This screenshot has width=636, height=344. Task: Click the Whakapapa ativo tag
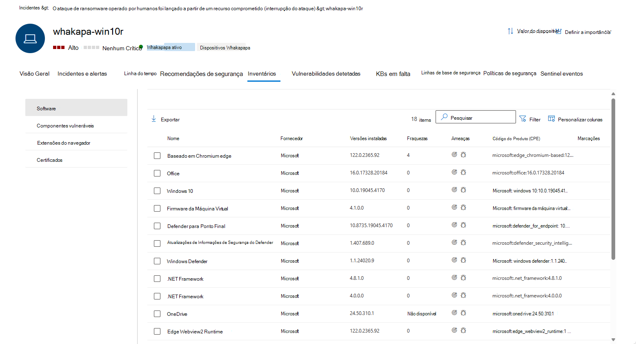[x=171, y=47]
